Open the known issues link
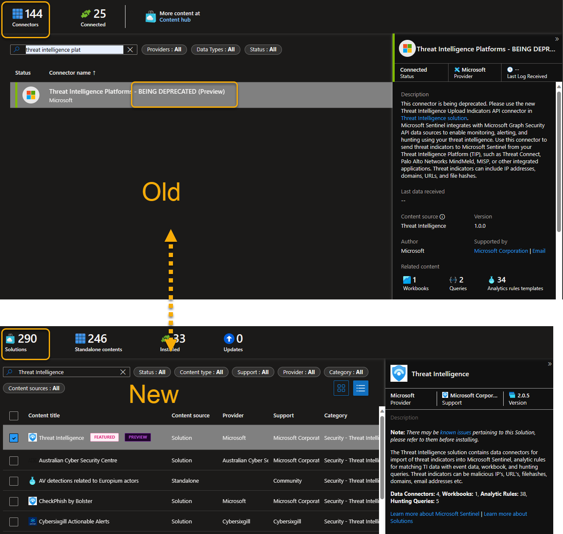 [x=456, y=433]
